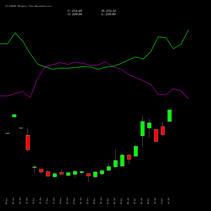Click the tall green candle above 14 Jul

(170, 116)
